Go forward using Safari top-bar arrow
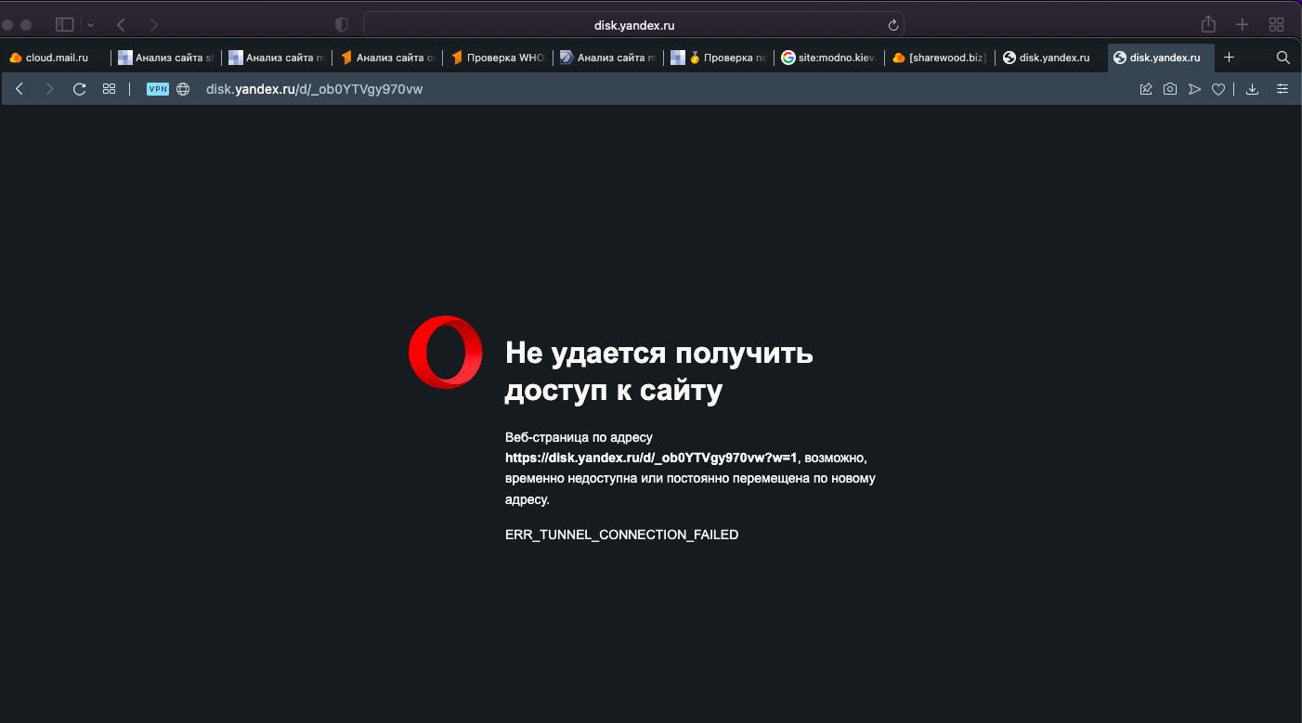This screenshot has height=723, width=1302. coord(154,25)
